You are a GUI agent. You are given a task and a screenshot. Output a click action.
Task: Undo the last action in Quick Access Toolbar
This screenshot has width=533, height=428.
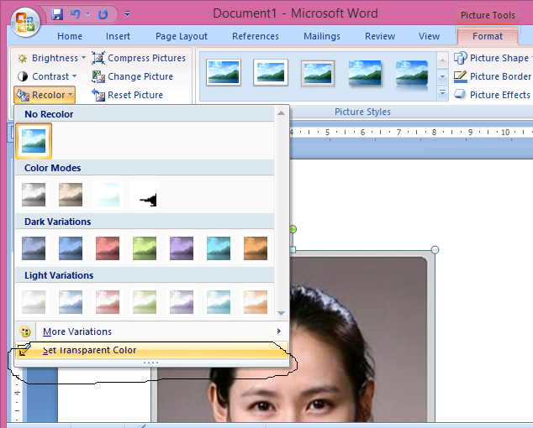(75, 14)
